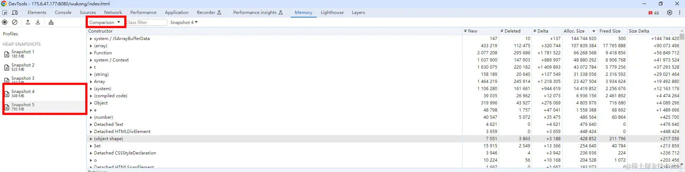Open the Recorder tab
Image resolution: width=685 pixels, height=172 pixels.
click(x=209, y=13)
